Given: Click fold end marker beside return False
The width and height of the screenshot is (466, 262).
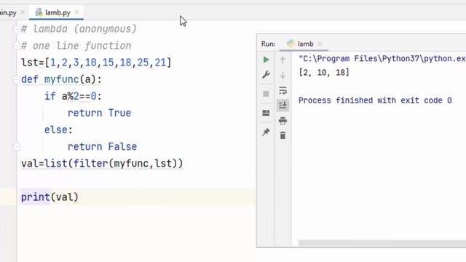Looking at the screenshot, I should pos(16,146).
